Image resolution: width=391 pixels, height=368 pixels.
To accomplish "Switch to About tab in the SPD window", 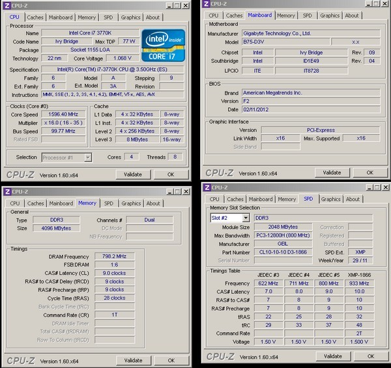I will (x=353, y=199).
